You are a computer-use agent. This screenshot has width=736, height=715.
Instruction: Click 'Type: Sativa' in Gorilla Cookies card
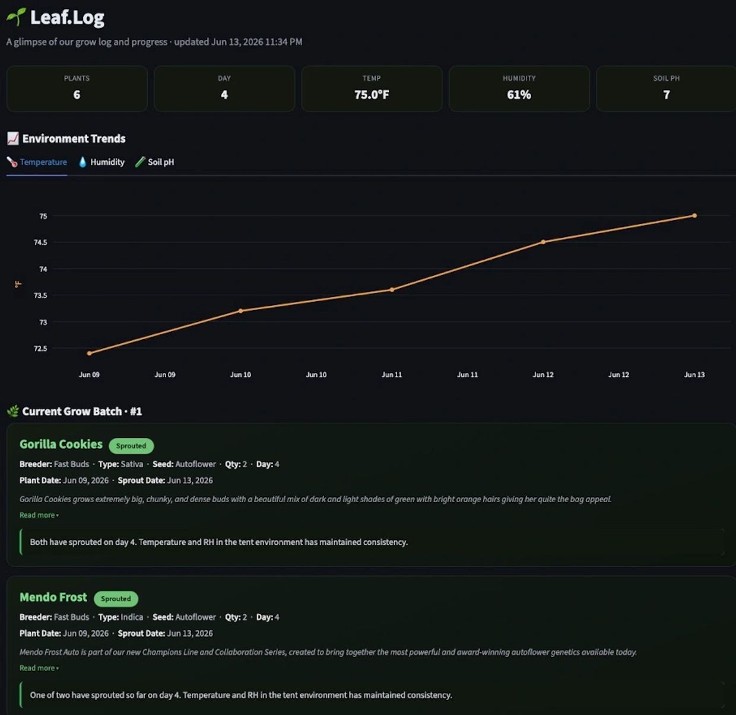pos(120,464)
